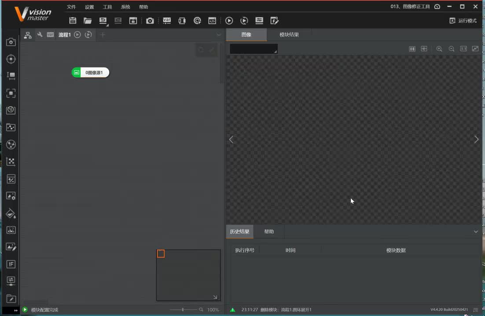Toggle the grid view icon in image toolbar
The height and width of the screenshot is (316, 485).
coord(424,49)
